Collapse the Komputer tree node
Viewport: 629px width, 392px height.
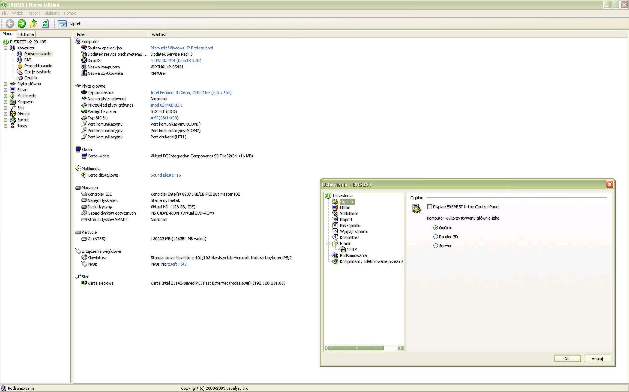(6, 48)
